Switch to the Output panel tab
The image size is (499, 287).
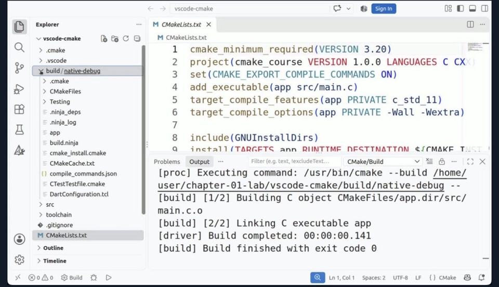point(200,162)
